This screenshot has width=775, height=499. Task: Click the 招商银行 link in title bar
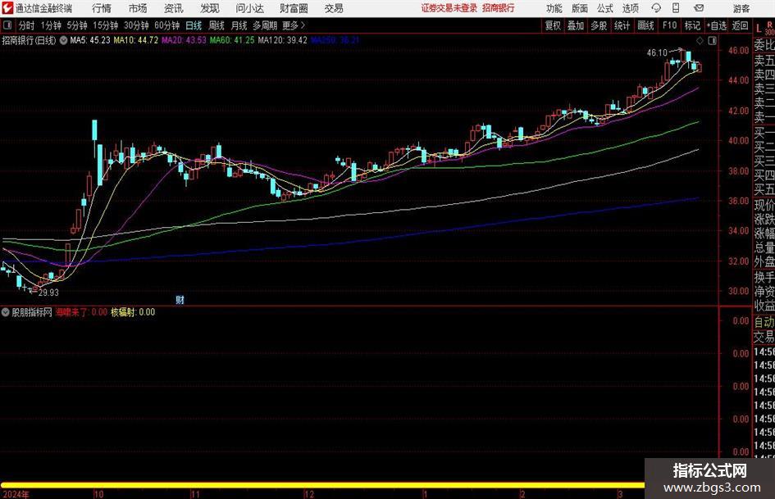(x=499, y=8)
